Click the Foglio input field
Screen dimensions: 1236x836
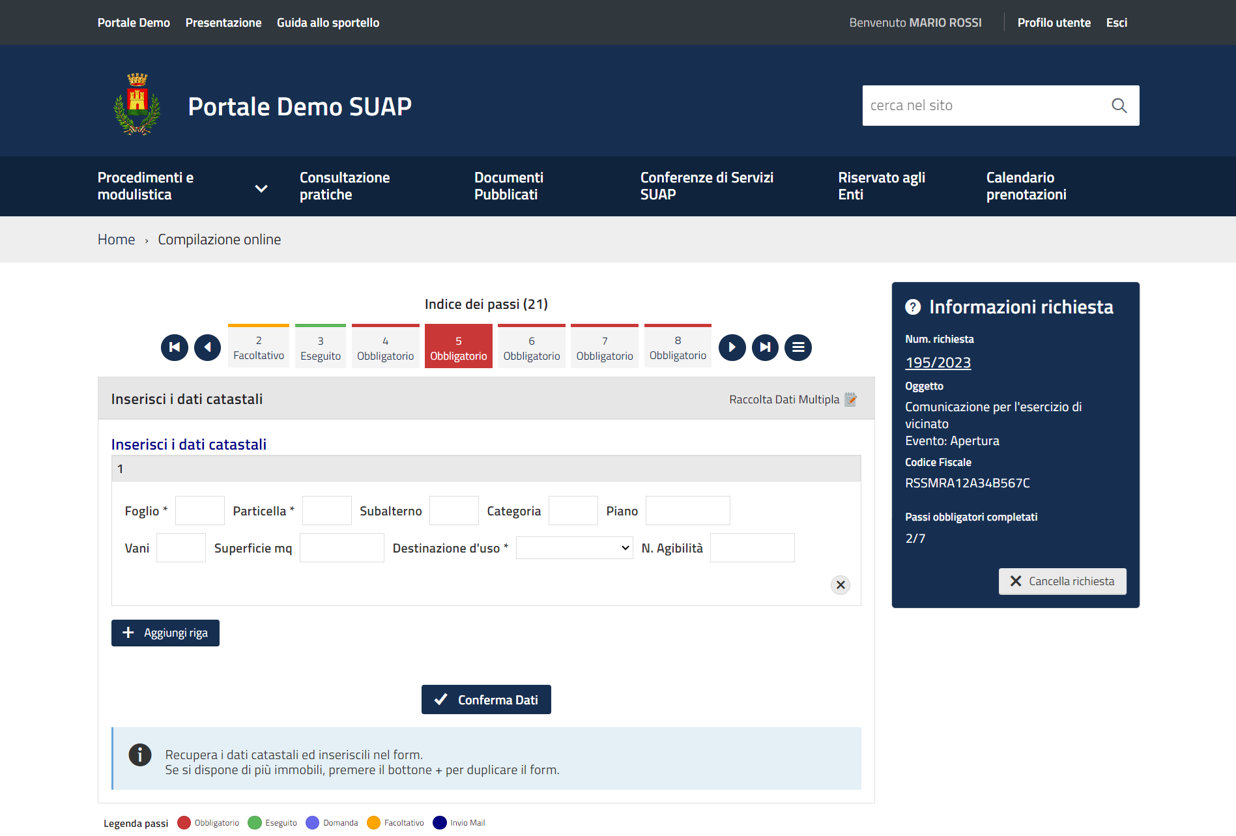200,511
